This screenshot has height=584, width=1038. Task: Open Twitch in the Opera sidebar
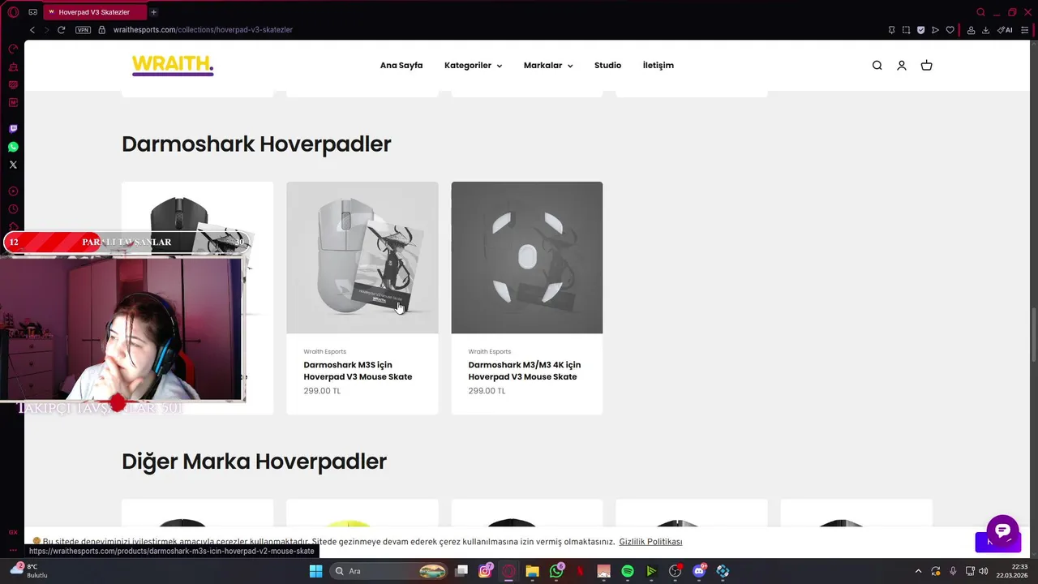13,129
